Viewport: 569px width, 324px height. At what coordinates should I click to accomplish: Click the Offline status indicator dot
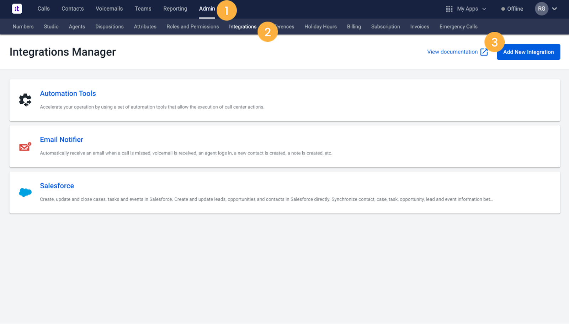click(x=502, y=9)
